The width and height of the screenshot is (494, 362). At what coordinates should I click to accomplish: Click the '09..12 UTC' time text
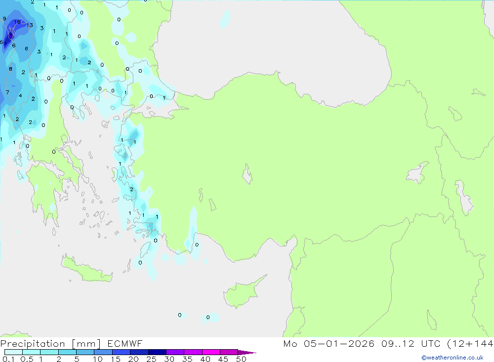(411, 343)
